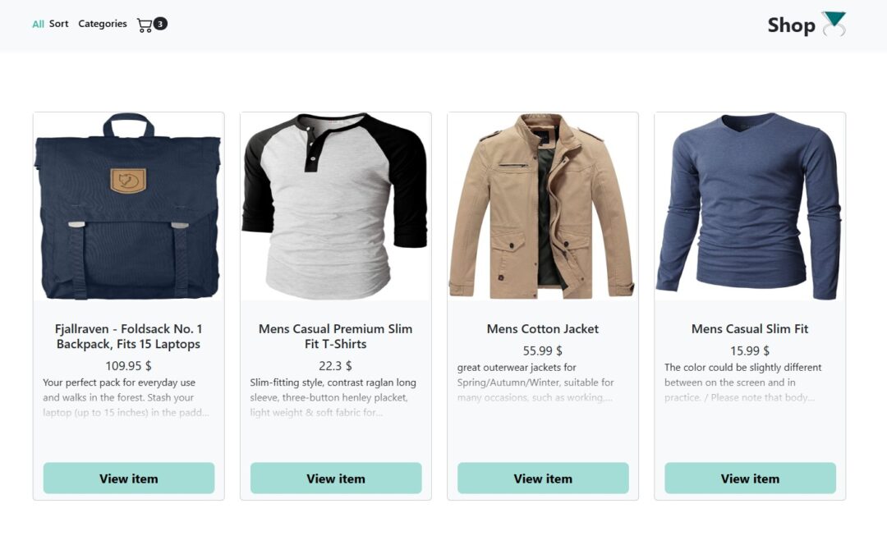Switch to the Categories section
The image size is (887, 554).
pos(102,24)
